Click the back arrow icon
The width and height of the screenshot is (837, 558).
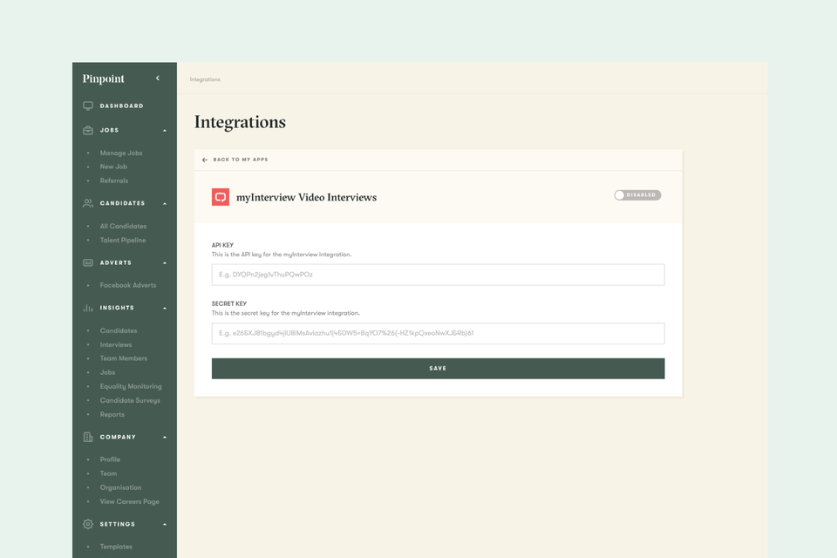(x=205, y=160)
